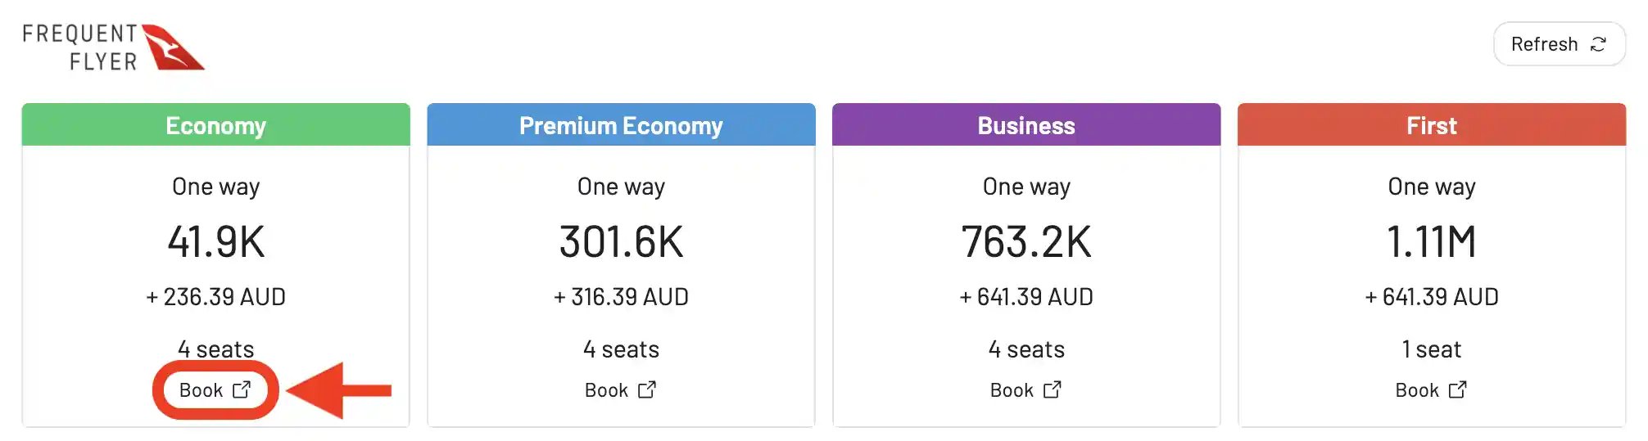Image resolution: width=1648 pixels, height=441 pixels.
Task: Click the 301.6K points price
Action: pyautogui.click(x=621, y=242)
